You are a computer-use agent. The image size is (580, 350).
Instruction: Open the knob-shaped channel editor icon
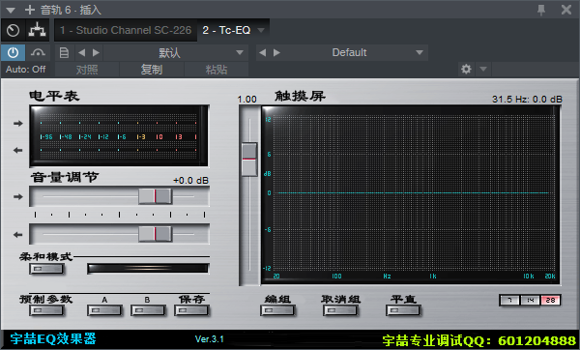(14, 30)
